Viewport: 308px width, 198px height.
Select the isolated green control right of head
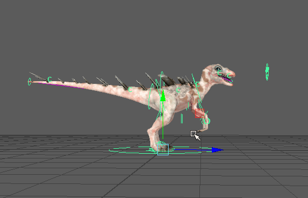point(267,72)
